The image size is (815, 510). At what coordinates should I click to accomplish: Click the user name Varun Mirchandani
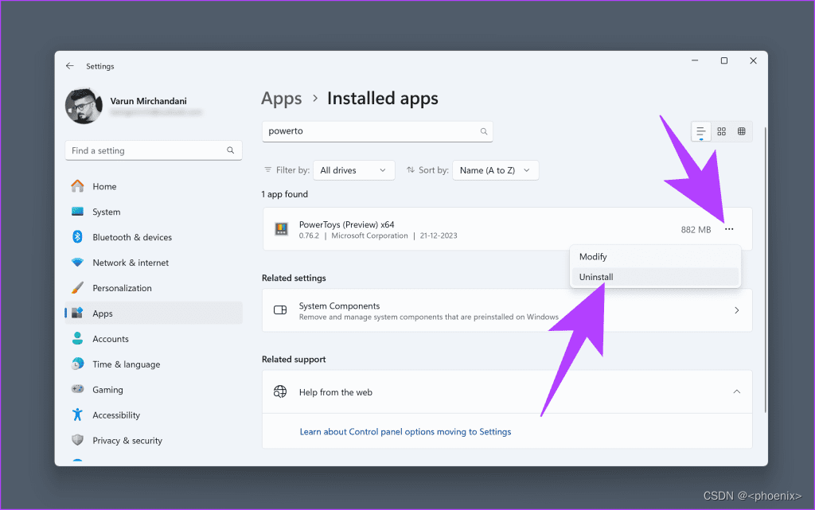[148, 101]
